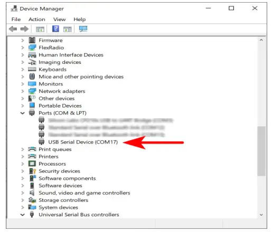Collapse the Ports (COM & LPT) node
Image resolution: width=272 pixels, height=232 pixels.
(23, 113)
